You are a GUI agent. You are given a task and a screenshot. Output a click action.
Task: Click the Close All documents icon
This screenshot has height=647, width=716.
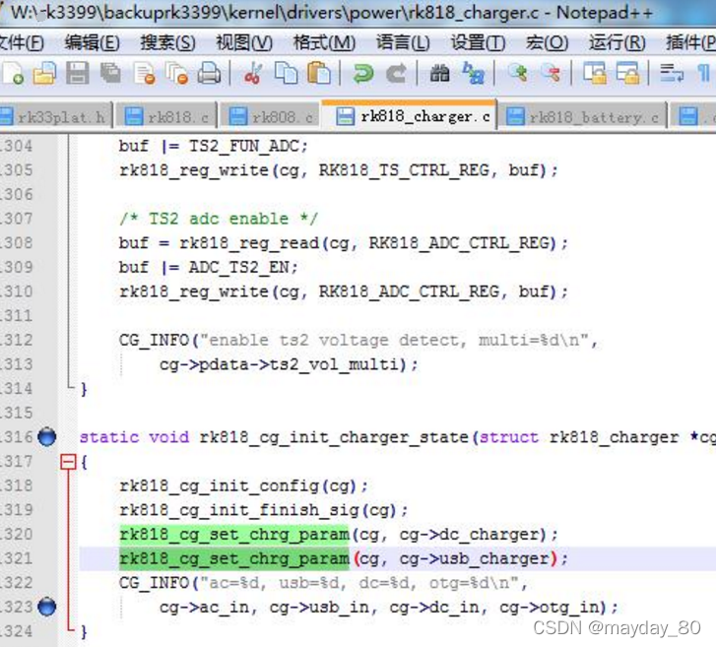(x=177, y=74)
